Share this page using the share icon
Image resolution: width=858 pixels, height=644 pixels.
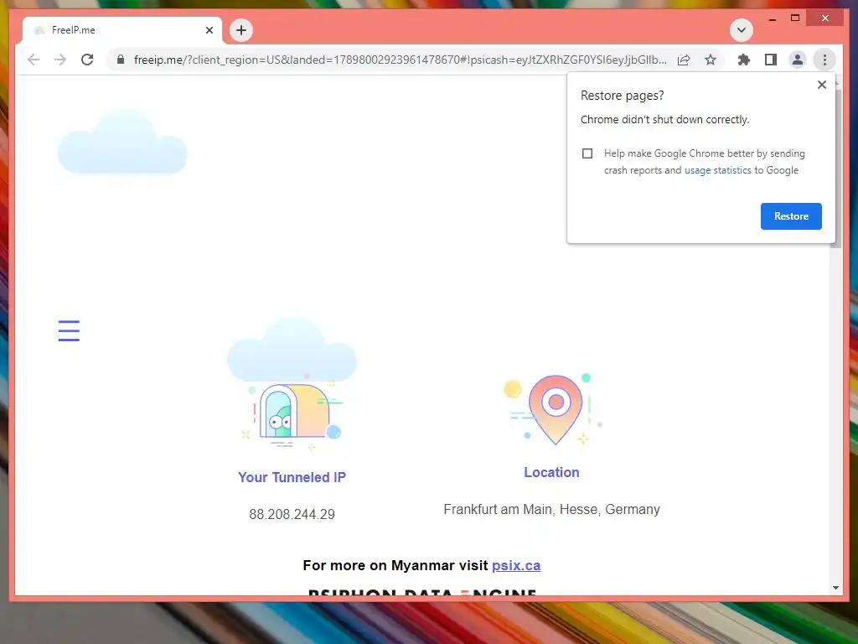684,60
